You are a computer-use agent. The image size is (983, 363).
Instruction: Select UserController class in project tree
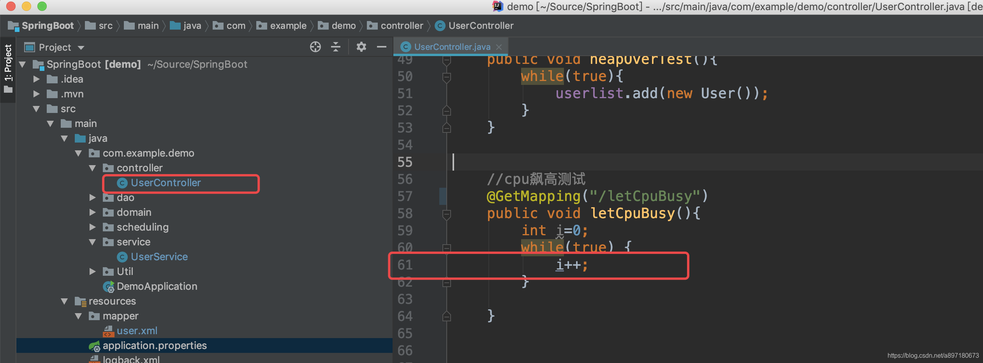pyautogui.click(x=166, y=183)
